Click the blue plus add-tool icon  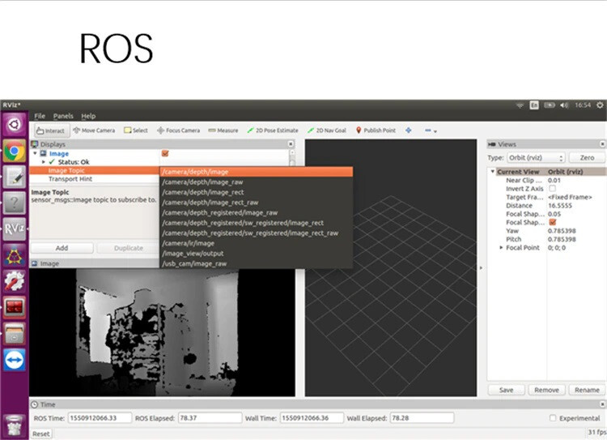(409, 130)
